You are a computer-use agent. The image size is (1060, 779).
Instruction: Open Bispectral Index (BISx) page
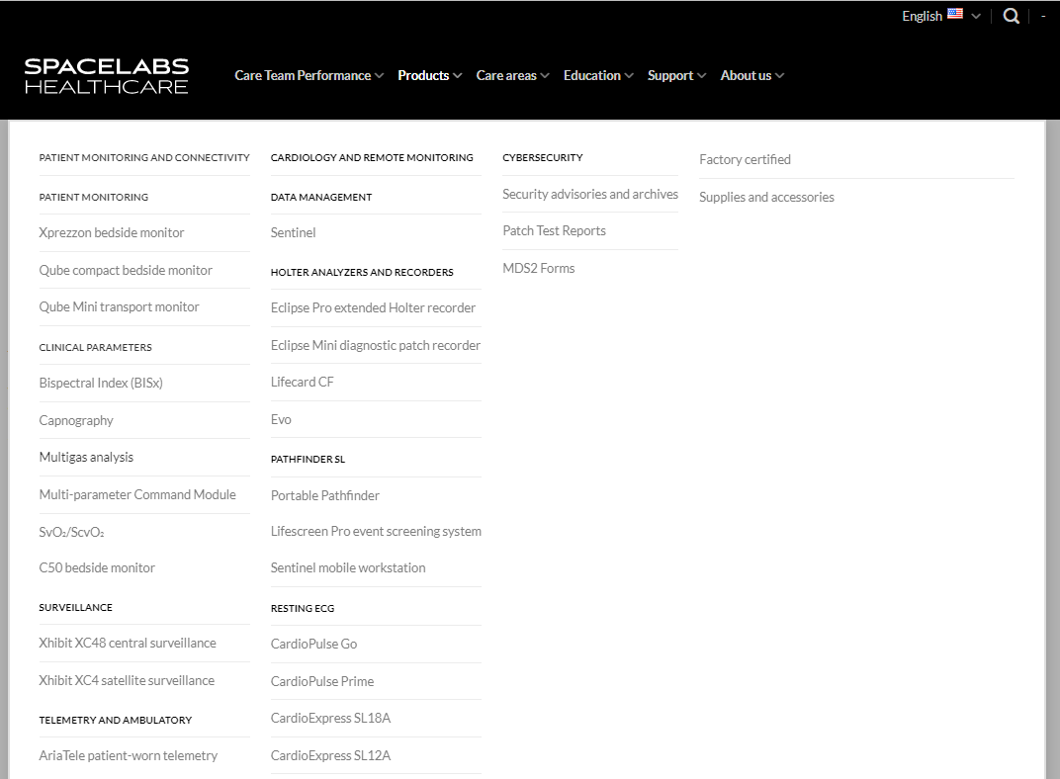pyautogui.click(x=101, y=384)
